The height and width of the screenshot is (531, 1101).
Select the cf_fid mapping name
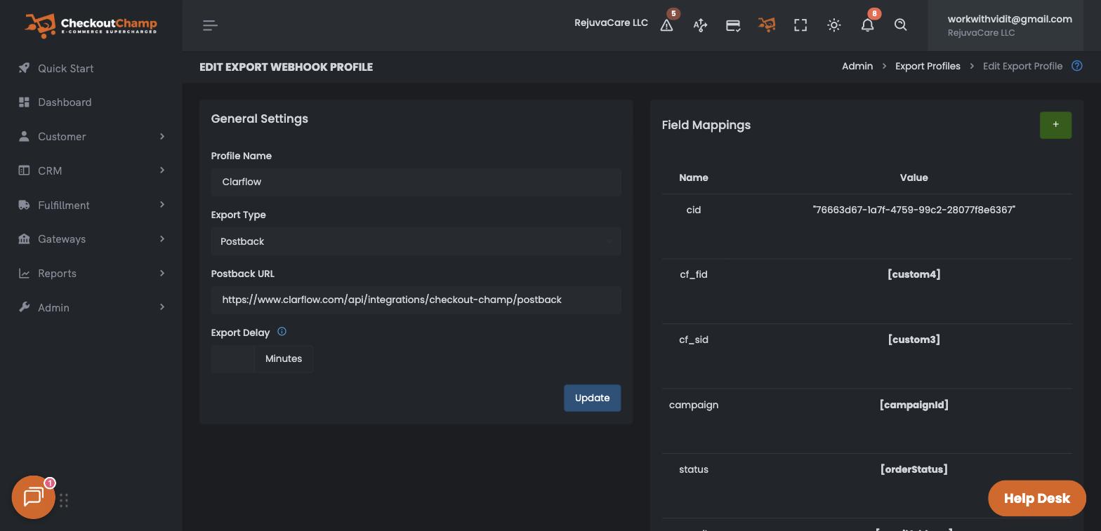pos(694,274)
